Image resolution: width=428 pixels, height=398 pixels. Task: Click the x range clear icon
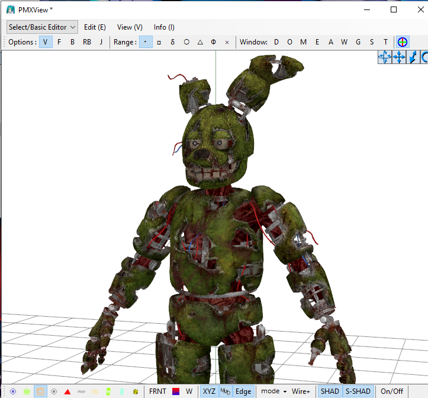tap(227, 42)
